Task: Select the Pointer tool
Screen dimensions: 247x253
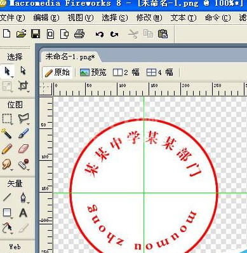Action: [x=8, y=71]
